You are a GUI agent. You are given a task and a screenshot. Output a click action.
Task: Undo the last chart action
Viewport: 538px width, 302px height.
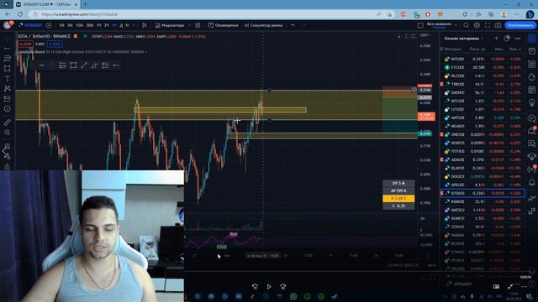click(293, 25)
